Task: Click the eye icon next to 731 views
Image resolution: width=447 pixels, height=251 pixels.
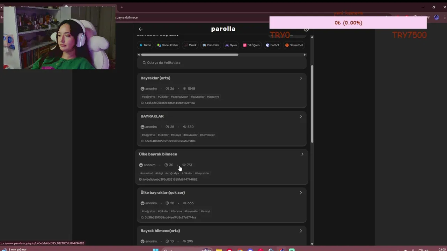Action: click(184, 165)
